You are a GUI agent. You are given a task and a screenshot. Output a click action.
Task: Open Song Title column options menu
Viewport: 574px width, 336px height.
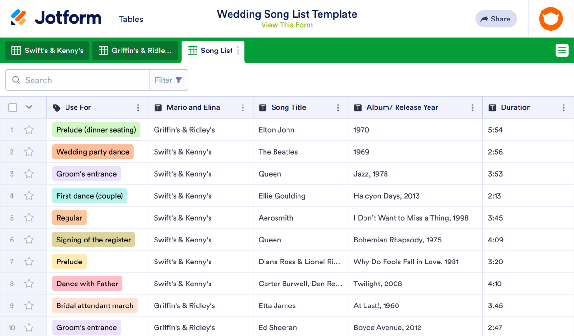point(338,108)
